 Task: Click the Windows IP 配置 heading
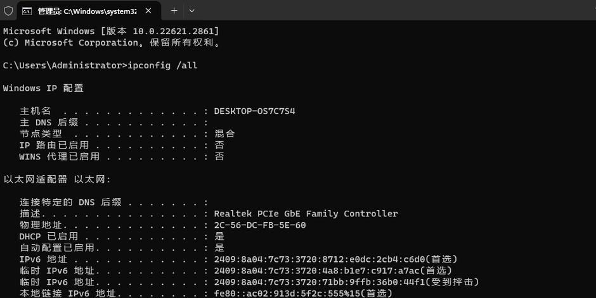[43, 89]
